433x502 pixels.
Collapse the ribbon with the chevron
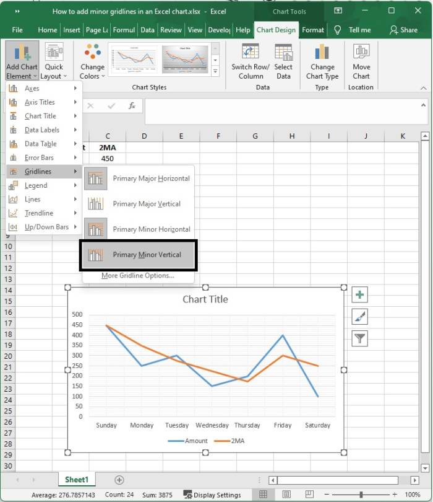(424, 88)
